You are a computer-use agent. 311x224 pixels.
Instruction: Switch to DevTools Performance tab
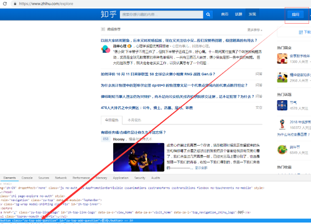pos(81,178)
